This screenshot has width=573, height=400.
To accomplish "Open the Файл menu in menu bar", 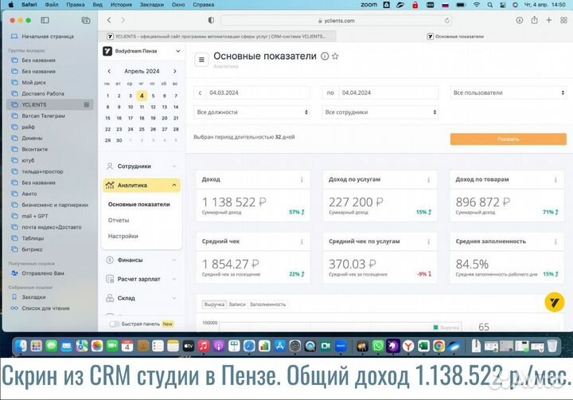I will [52, 5].
